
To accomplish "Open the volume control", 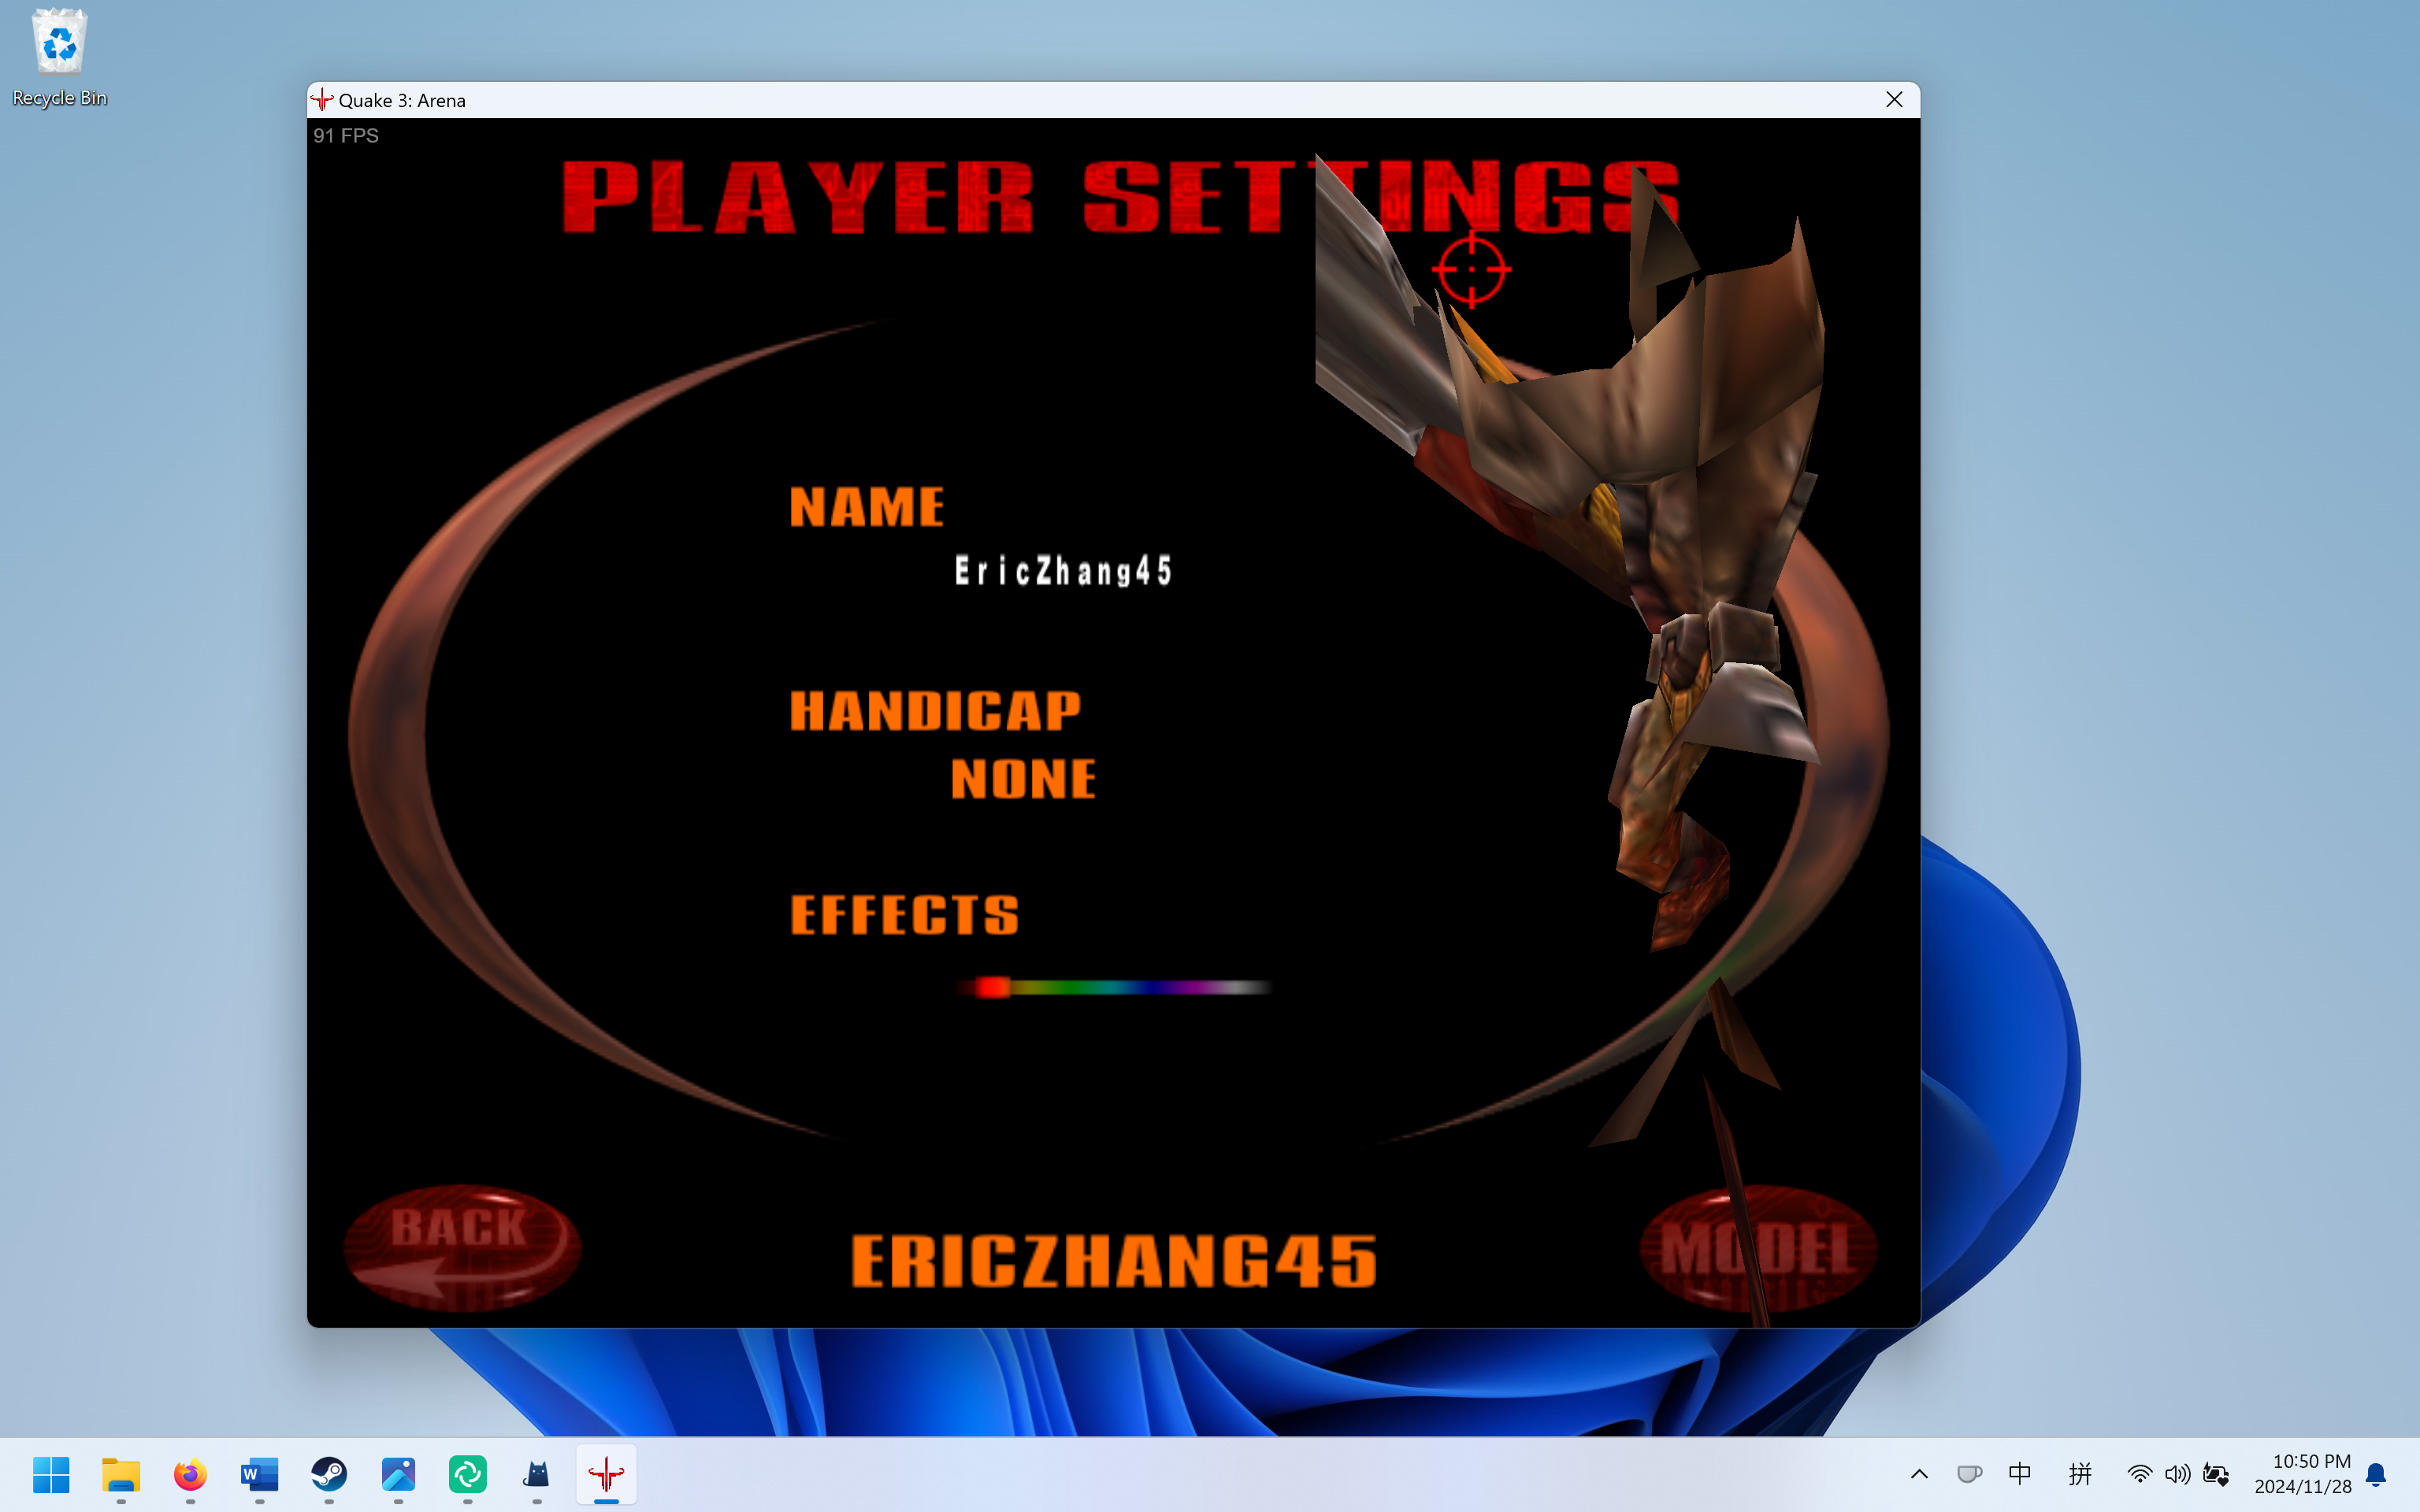I will [2177, 1474].
